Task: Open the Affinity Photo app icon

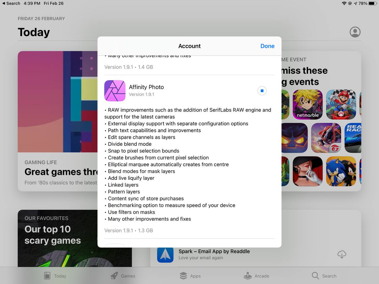Action: click(x=115, y=91)
